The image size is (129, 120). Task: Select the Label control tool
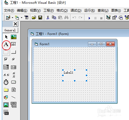(6, 44)
